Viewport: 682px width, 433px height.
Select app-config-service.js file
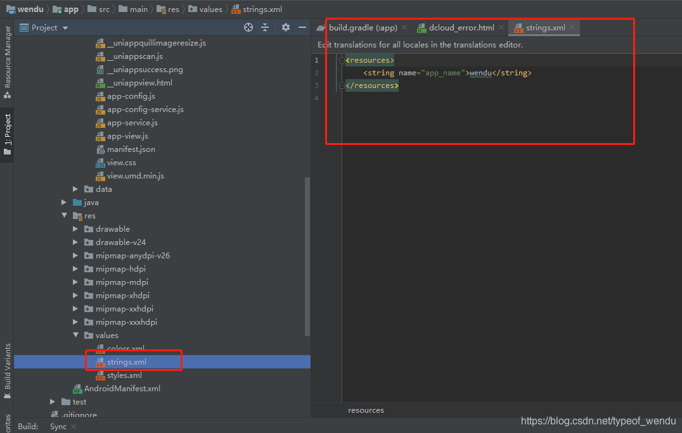tap(139, 110)
